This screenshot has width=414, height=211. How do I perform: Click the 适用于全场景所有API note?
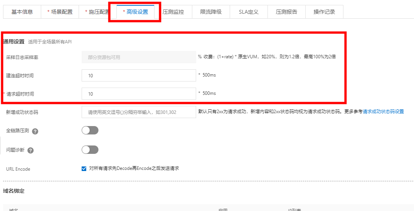[x=50, y=42]
